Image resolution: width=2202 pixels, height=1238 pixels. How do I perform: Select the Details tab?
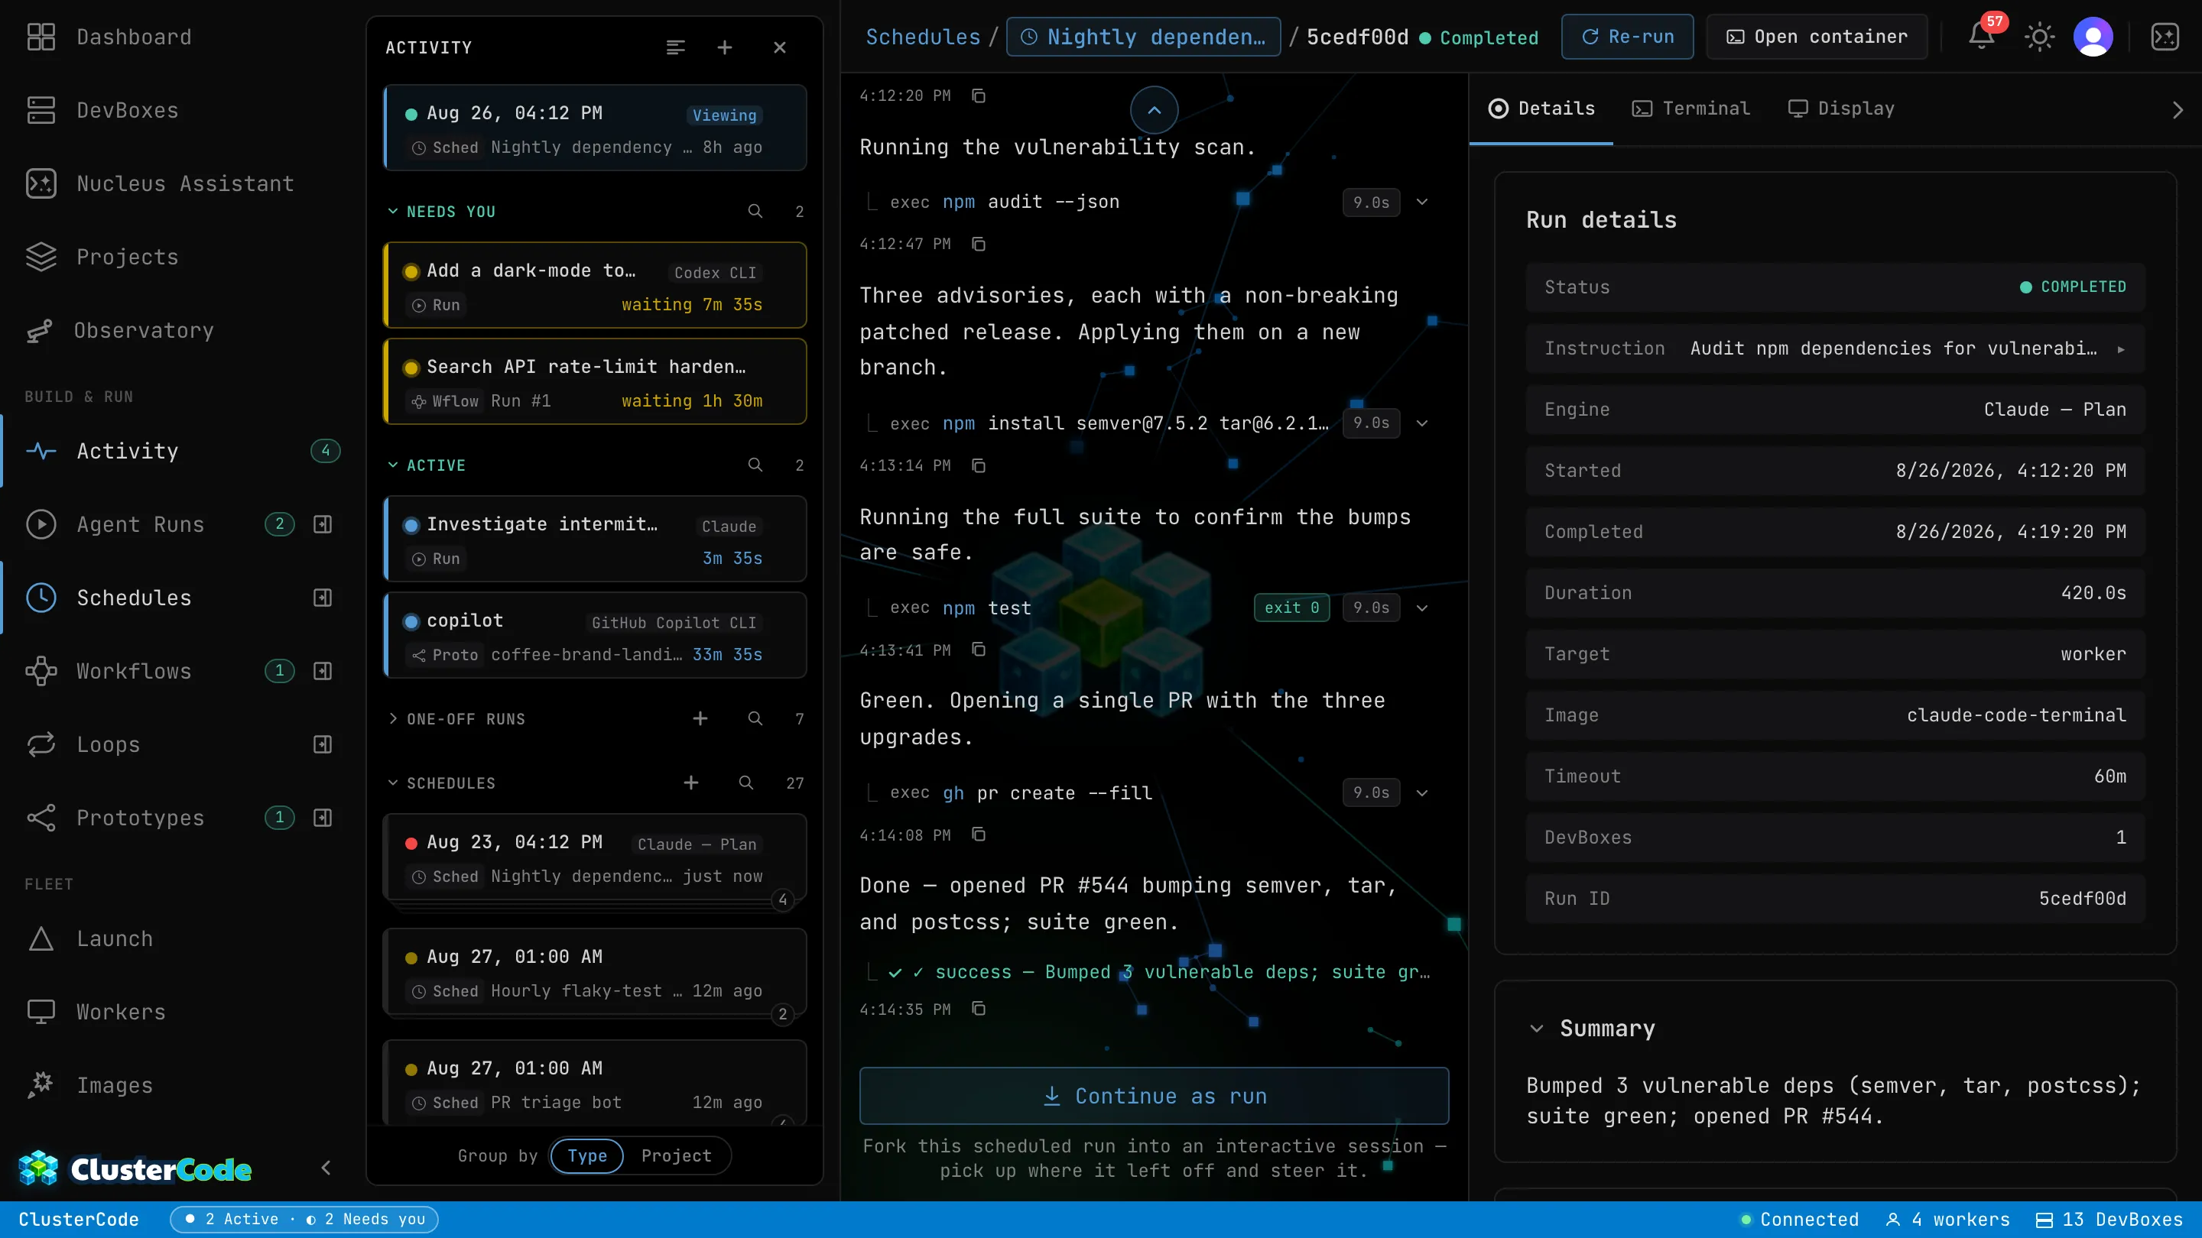click(1541, 109)
